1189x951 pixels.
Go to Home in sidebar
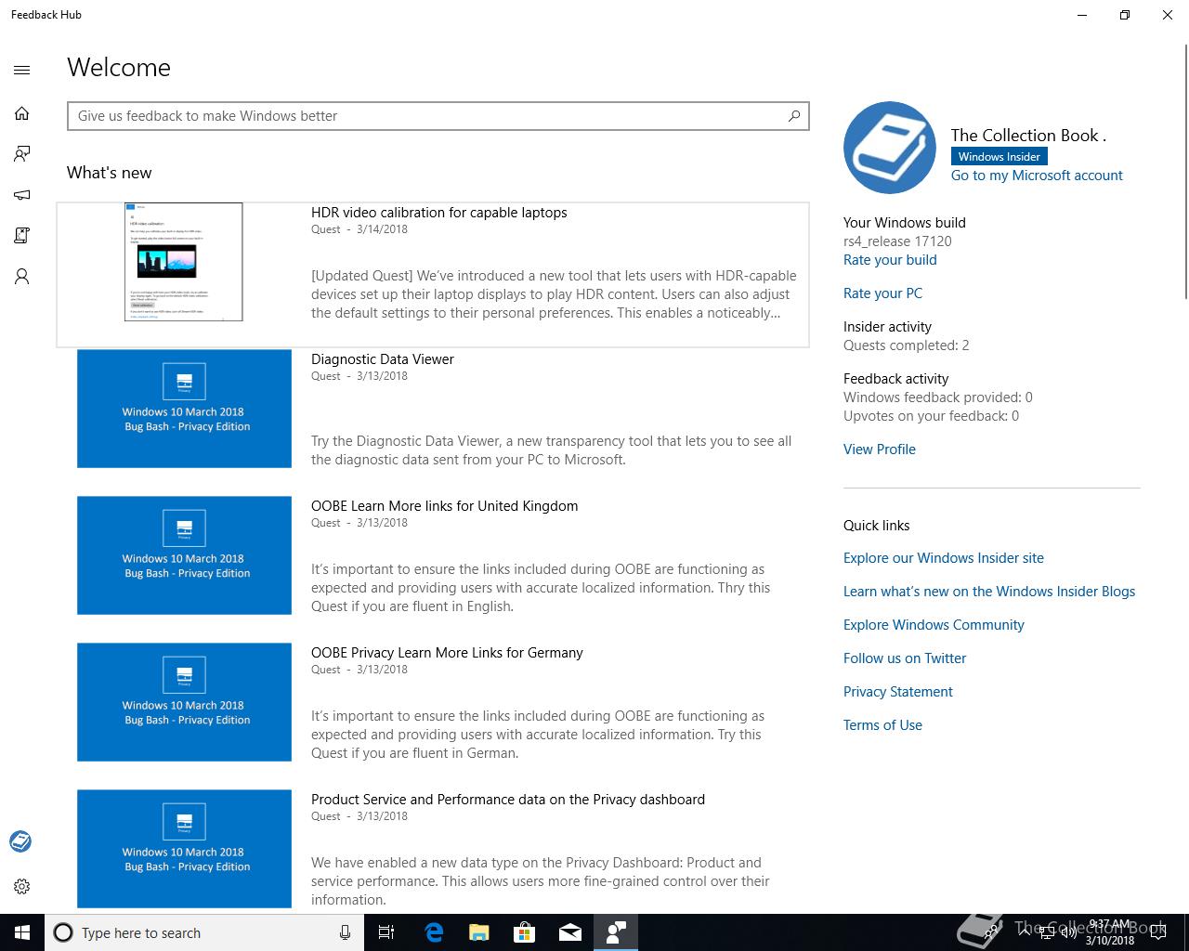pyautogui.click(x=22, y=113)
